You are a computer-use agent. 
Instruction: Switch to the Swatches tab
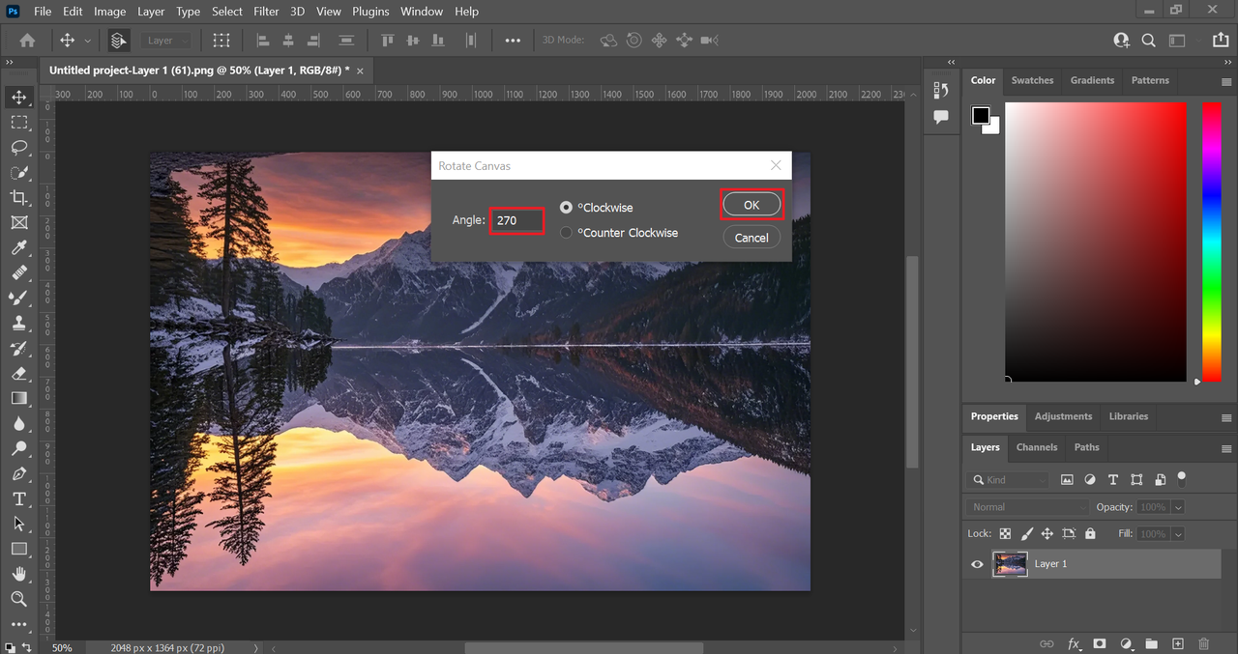[x=1032, y=80]
